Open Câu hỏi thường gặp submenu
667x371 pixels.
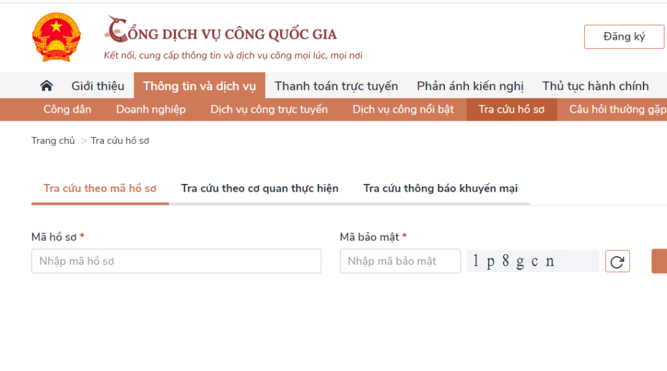pyautogui.click(x=617, y=110)
